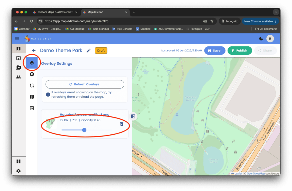Click the overlay opacity slider handle
This screenshot has width=292, height=191.
pyautogui.click(x=84, y=130)
